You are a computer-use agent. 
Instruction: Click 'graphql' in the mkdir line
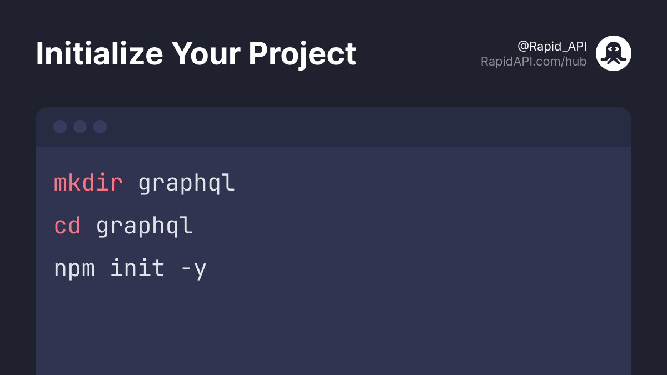186,184
